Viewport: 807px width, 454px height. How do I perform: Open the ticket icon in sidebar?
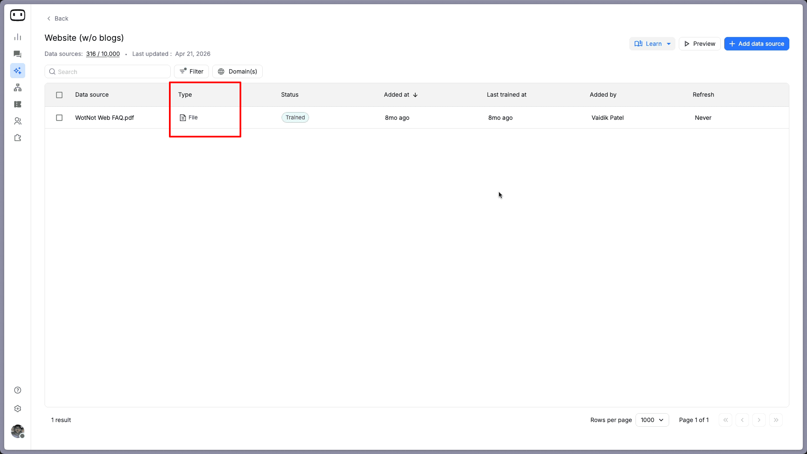18,104
